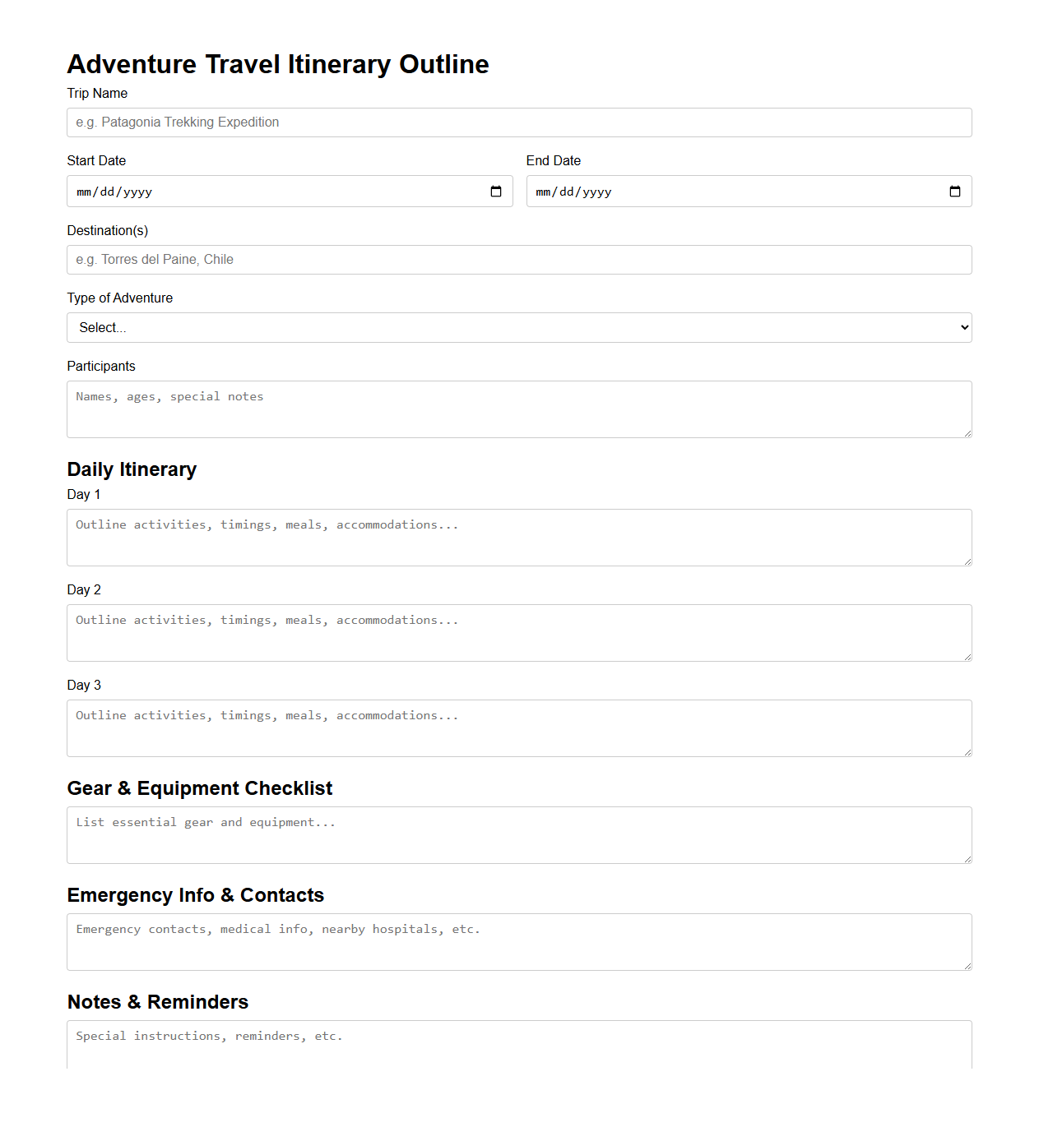Click the Gear & Equipment Checklist textarea

(519, 834)
